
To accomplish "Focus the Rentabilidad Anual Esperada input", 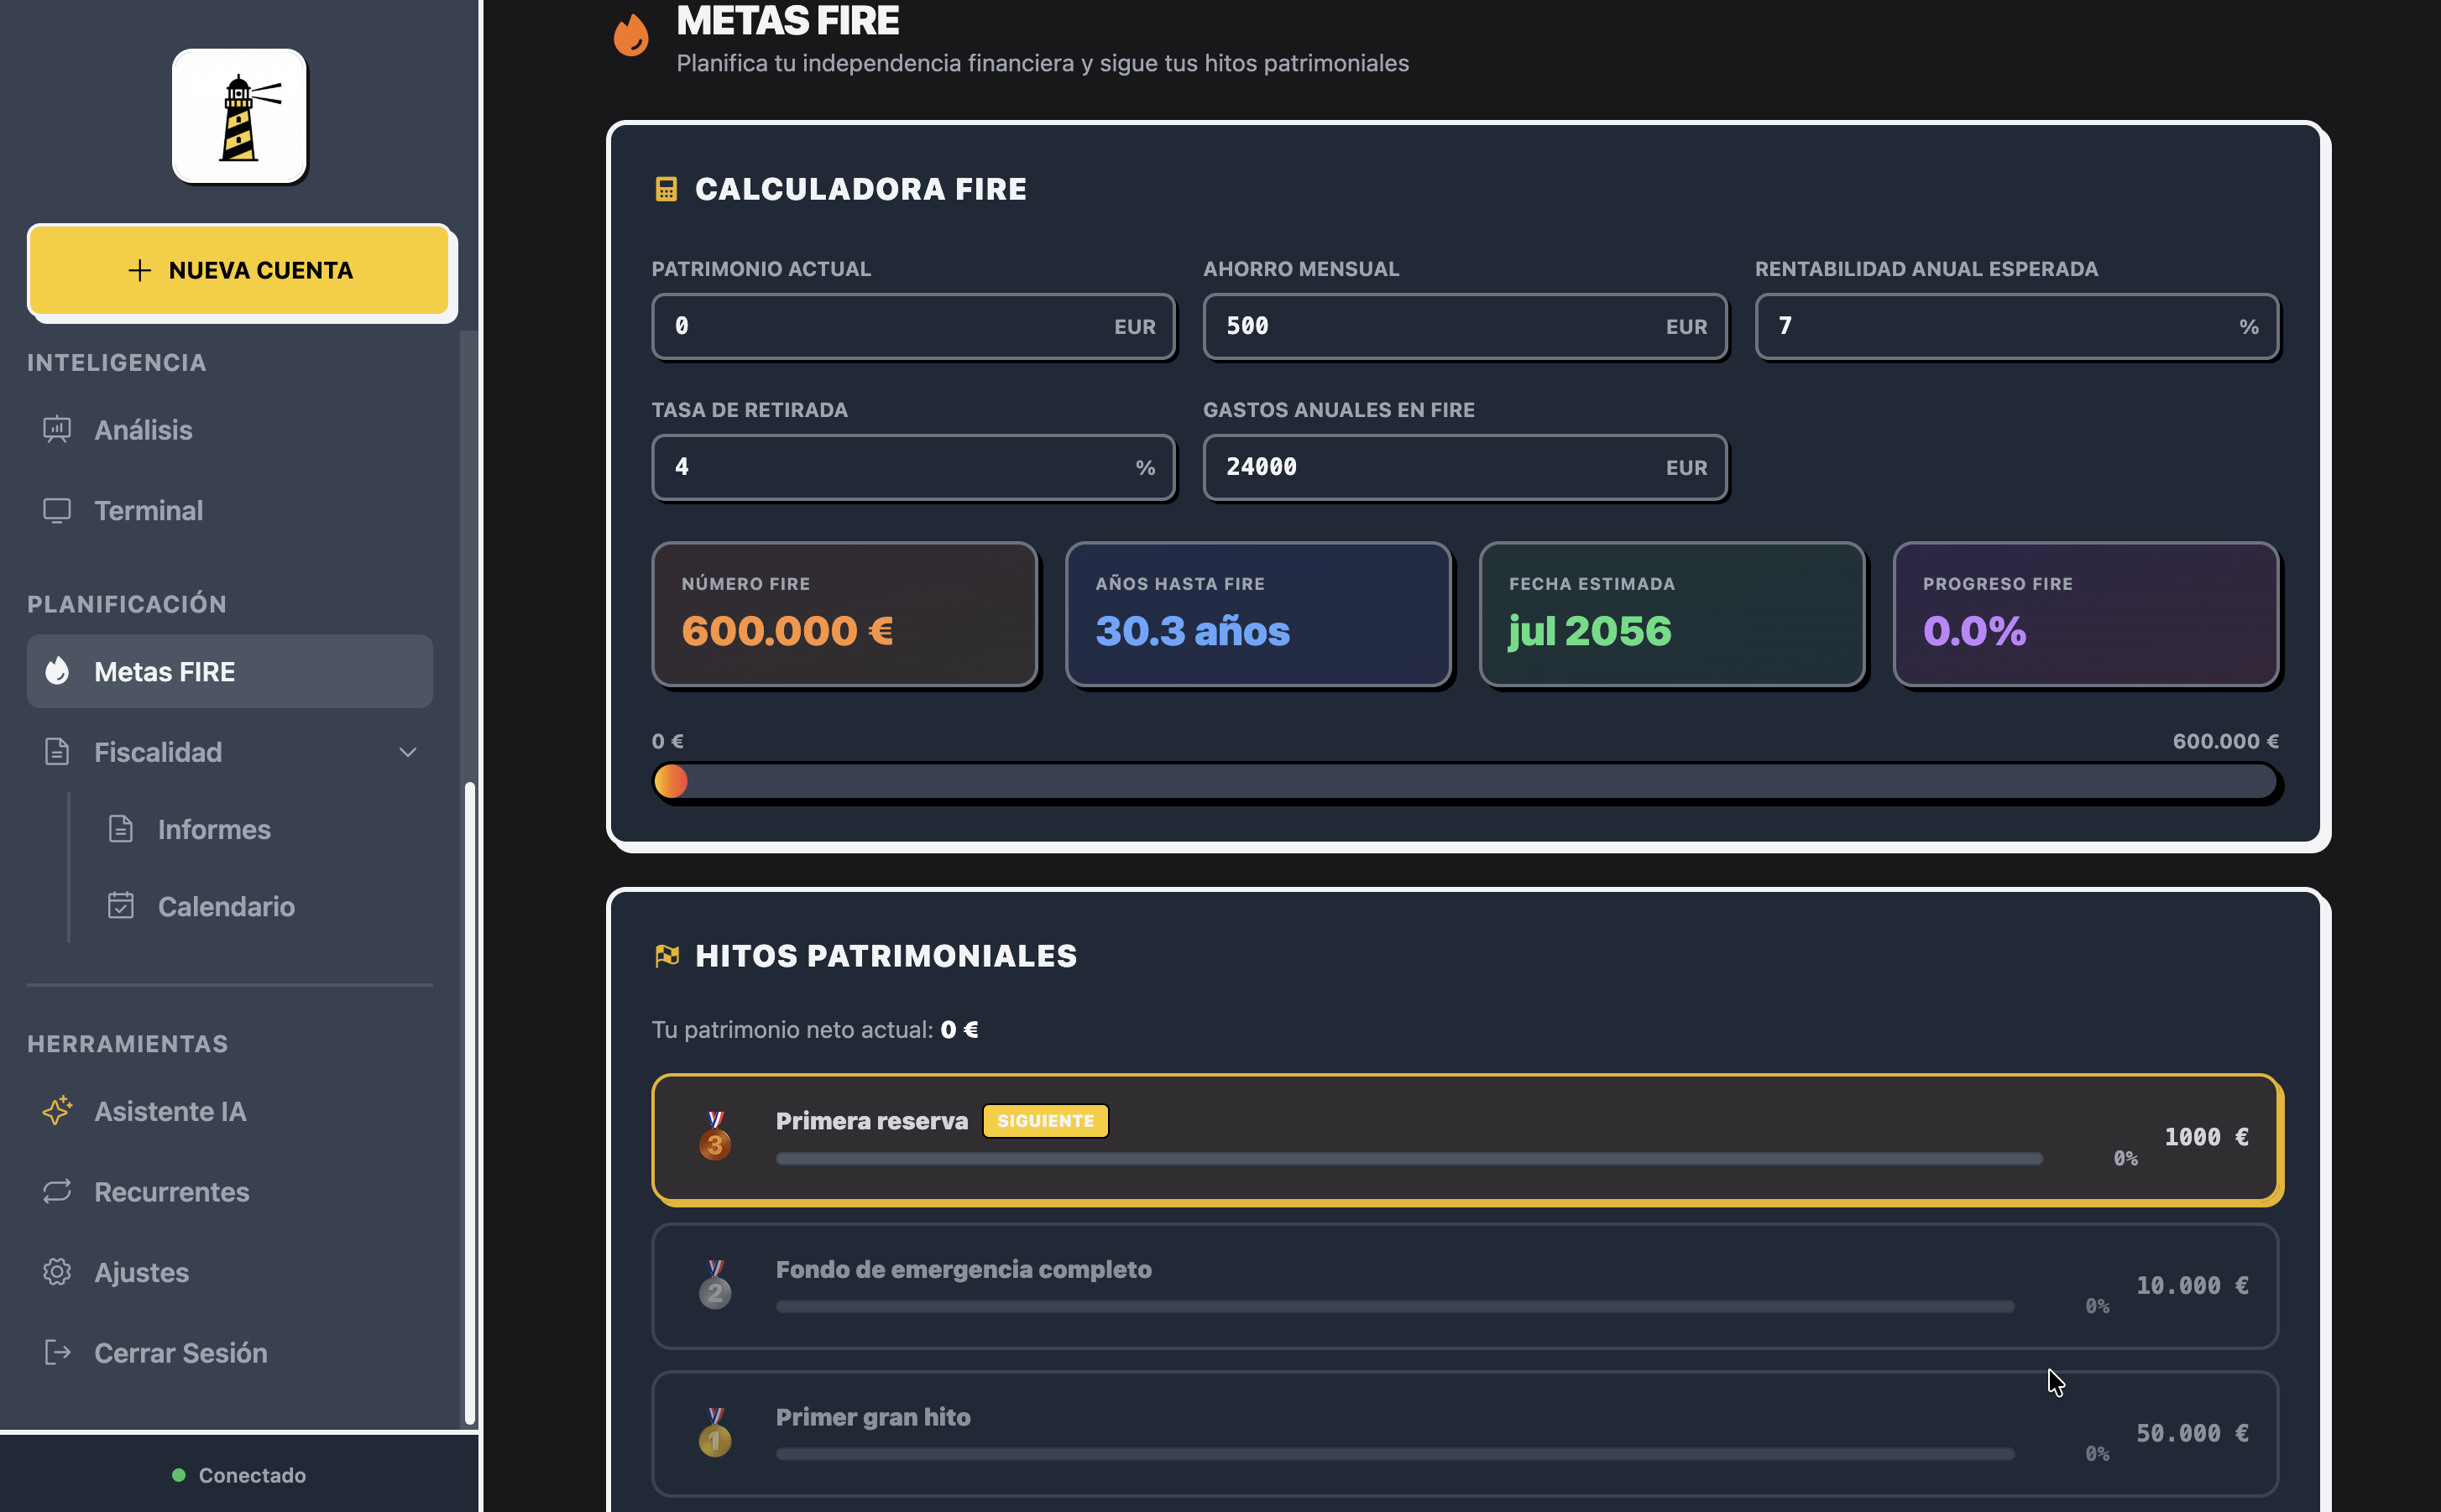I will 2017,326.
